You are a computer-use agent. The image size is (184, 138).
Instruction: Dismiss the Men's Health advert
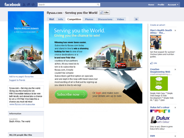coord(175,30)
